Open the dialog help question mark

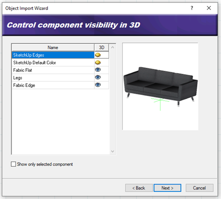(192, 8)
